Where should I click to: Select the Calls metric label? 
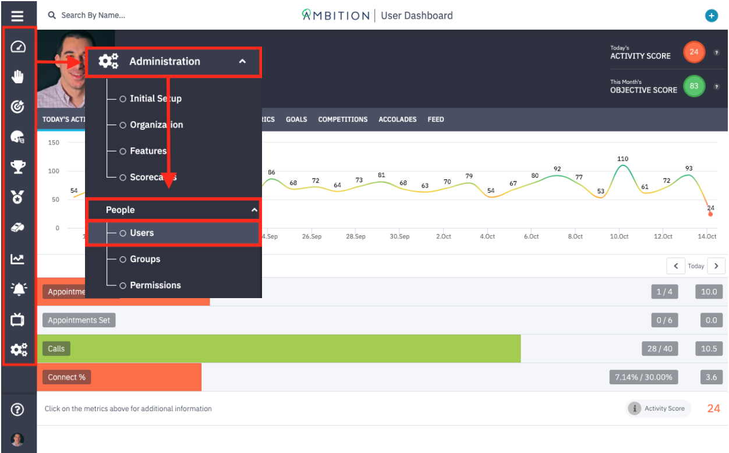pyautogui.click(x=56, y=349)
